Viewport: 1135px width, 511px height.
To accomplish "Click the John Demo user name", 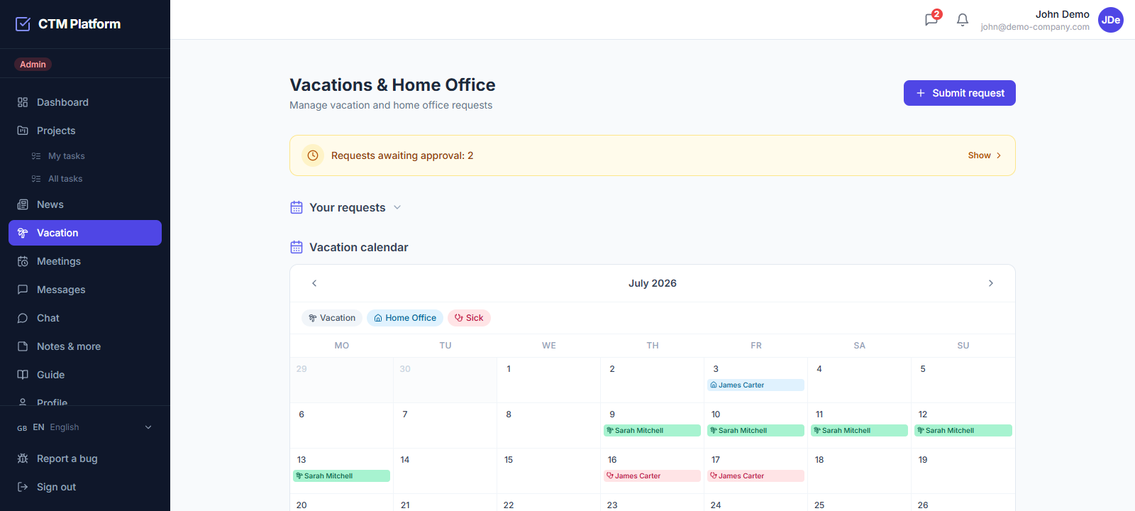I will [x=1062, y=14].
